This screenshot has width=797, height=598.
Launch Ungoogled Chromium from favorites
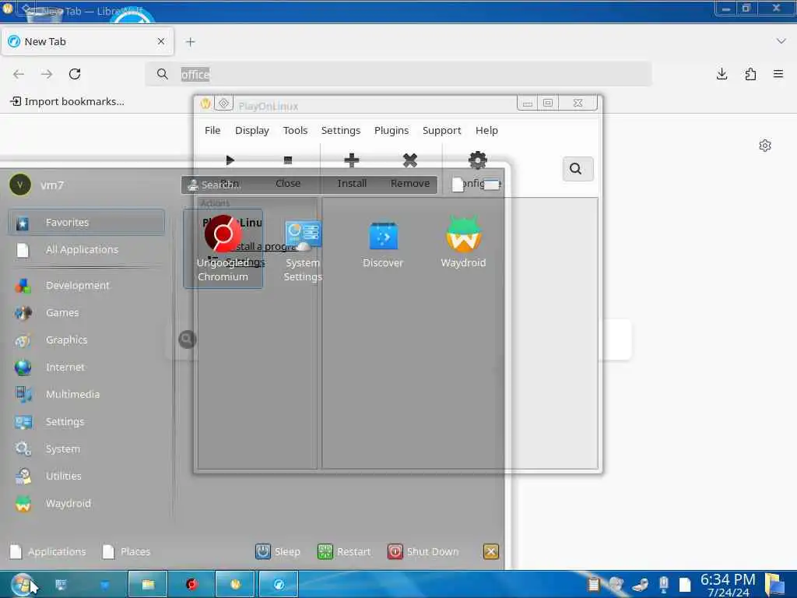tap(223, 248)
